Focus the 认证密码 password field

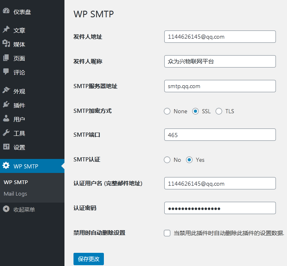220,208
